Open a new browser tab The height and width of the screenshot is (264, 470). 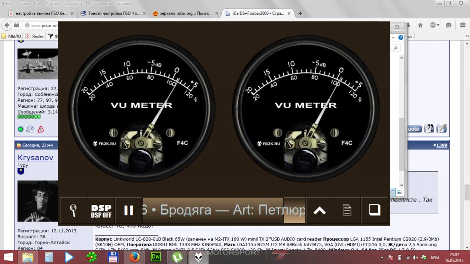(301, 13)
